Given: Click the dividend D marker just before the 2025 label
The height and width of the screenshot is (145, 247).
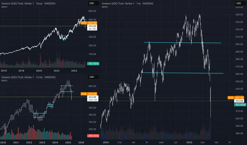Looking at the screenshot, I should [187, 137].
